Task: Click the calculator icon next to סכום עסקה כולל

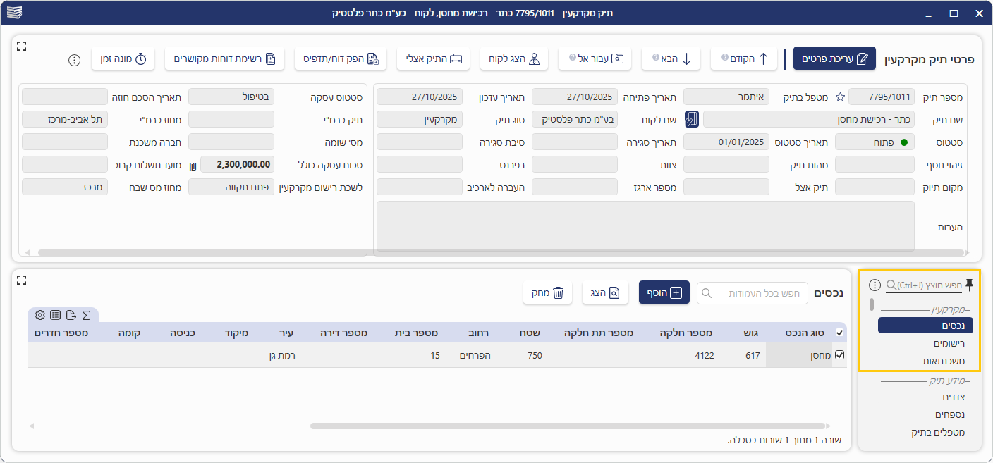Action: (193, 165)
